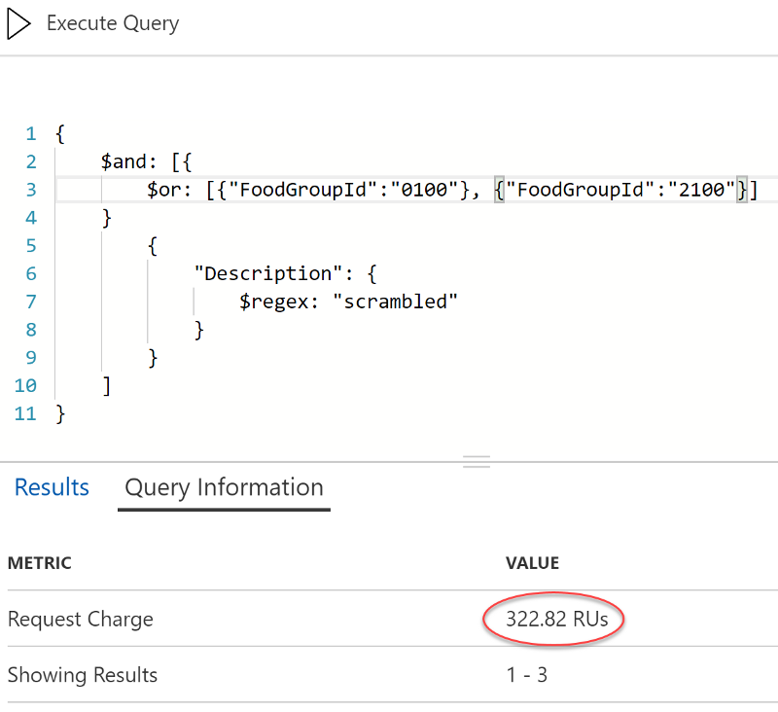The height and width of the screenshot is (712, 778).
Task: Click line number 11 in the gutter
Action: pyautogui.click(x=25, y=414)
